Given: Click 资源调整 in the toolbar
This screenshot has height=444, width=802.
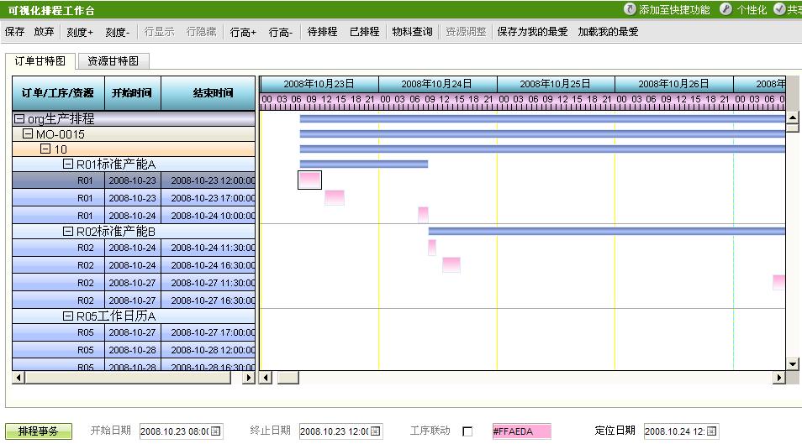Looking at the screenshot, I should [x=466, y=32].
